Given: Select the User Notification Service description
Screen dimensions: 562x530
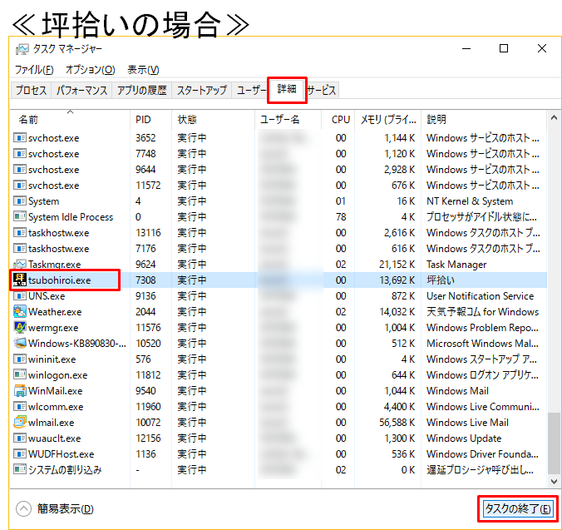Looking at the screenshot, I should tap(480, 296).
